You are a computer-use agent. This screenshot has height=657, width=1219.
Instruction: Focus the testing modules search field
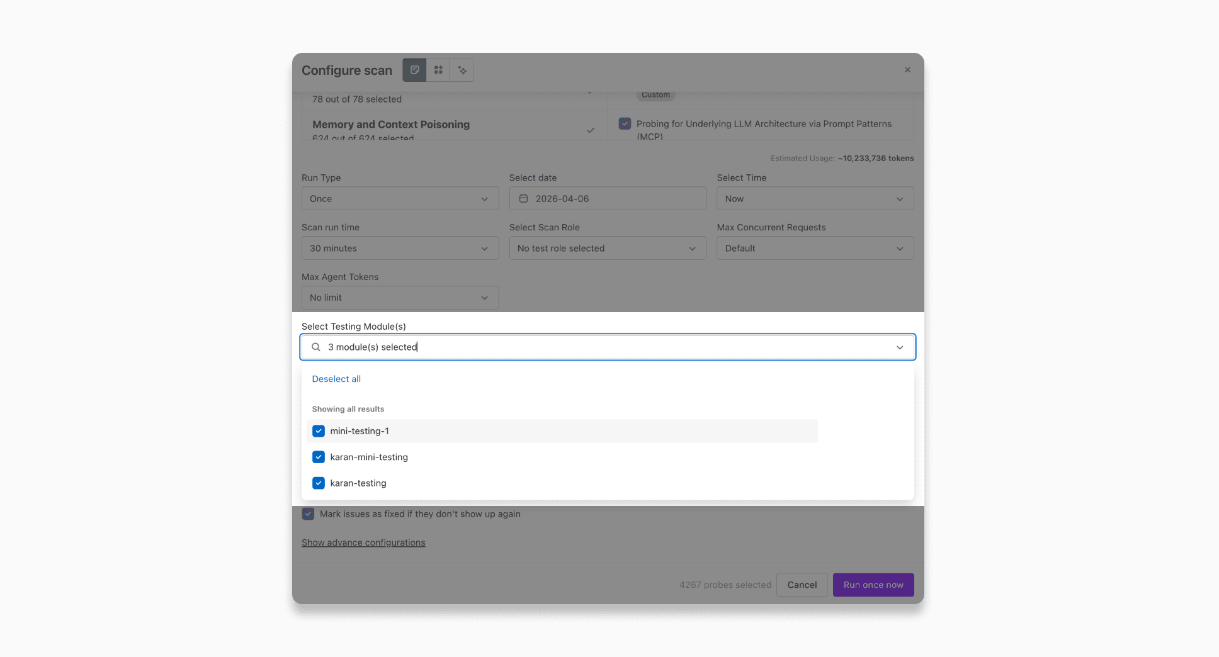(608, 347)
